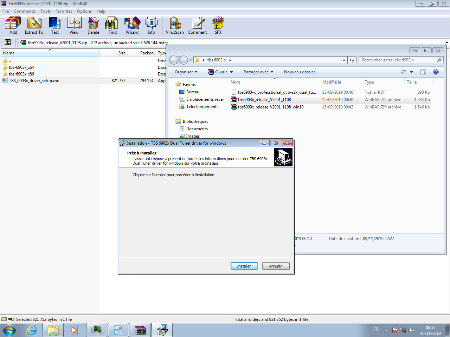Expand the Explorer address bar dropdown arrow
The image size is (450, 337).
point(344,60)
